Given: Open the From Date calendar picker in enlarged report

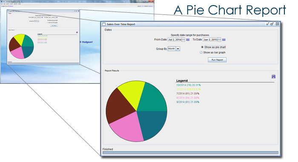Looking at the screenshot, I should click(x=188, y=40).
